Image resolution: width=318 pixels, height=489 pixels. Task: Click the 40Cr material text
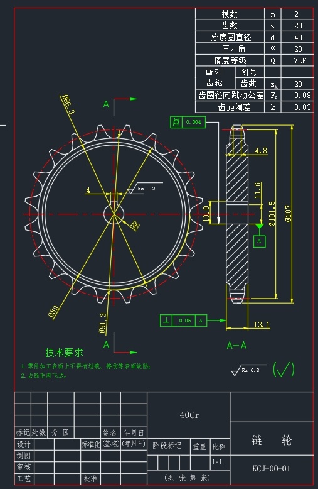189,415
